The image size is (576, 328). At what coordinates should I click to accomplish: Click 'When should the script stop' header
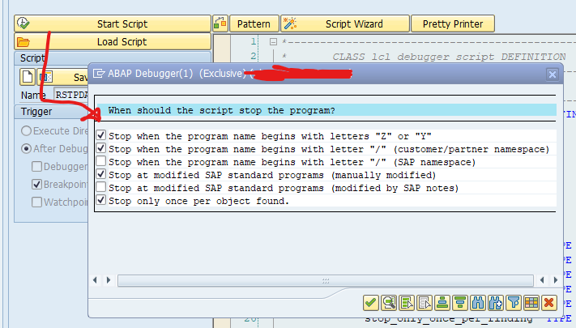click(221, 110)
